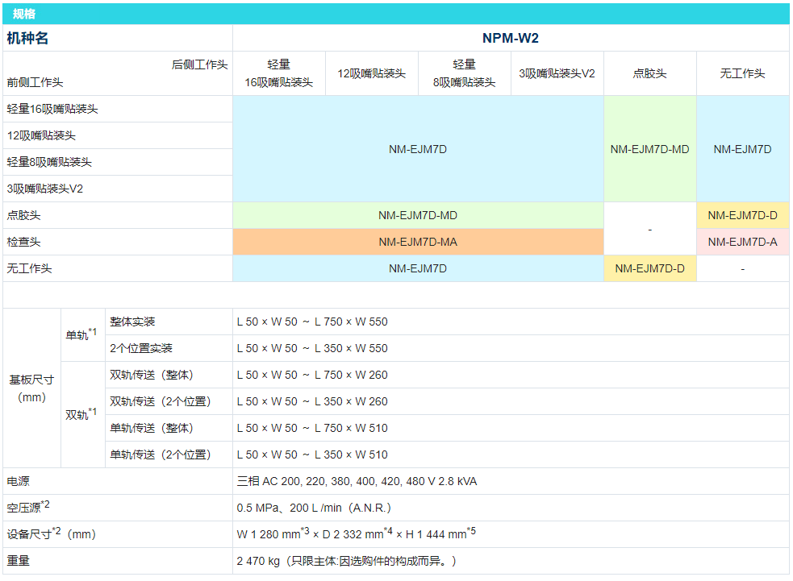Screen dimensions: 793x581
Task: Select the 后侧工作头 label
Action: pyautogui.click(x=199, y=64)
